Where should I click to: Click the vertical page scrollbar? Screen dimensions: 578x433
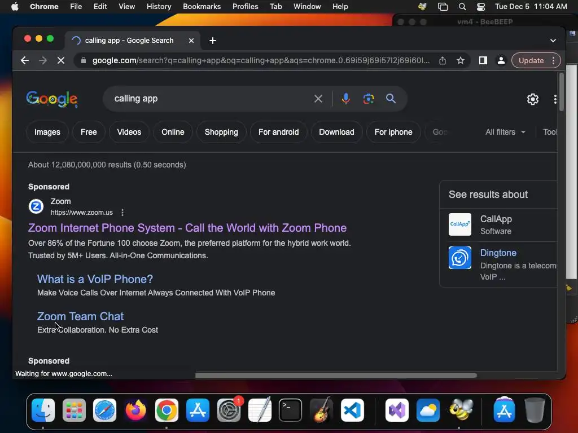click(x=562, y=92)
